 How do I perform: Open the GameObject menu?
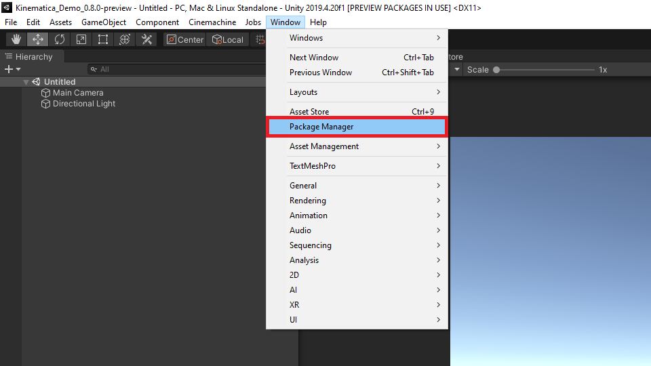[104, 22]
